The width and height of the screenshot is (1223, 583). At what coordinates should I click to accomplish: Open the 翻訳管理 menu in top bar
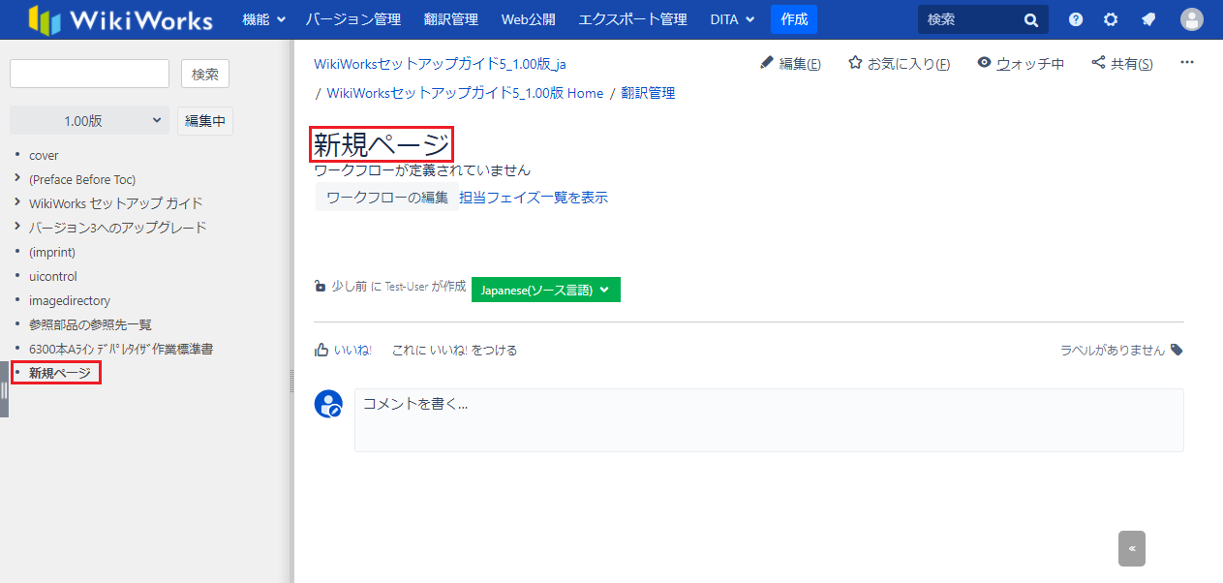451,19
